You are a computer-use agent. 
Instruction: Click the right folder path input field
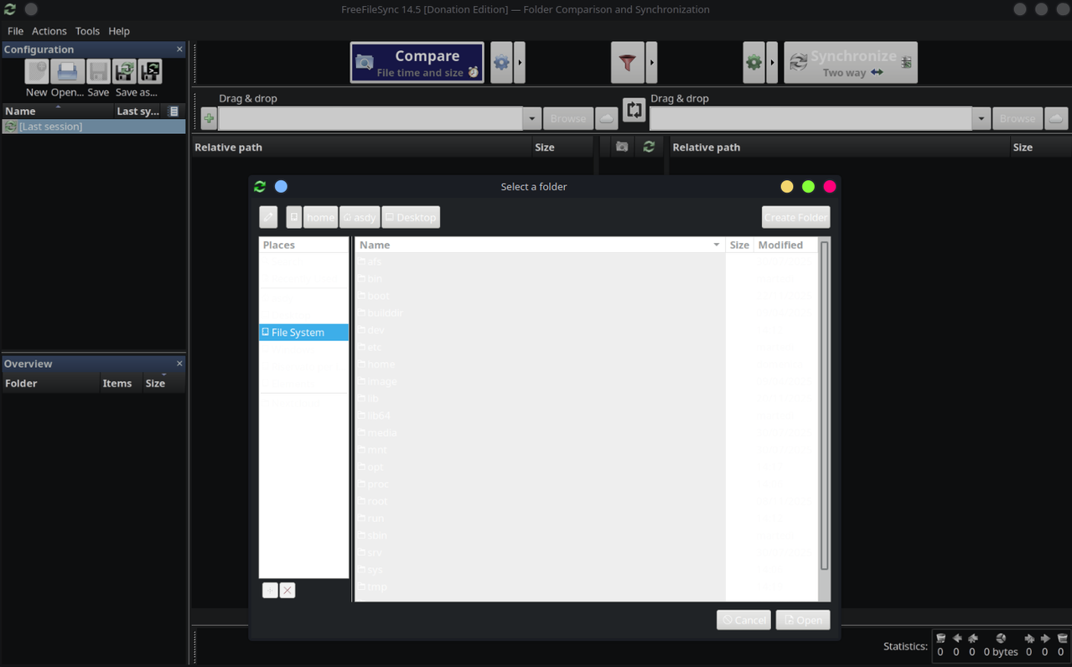811,119
